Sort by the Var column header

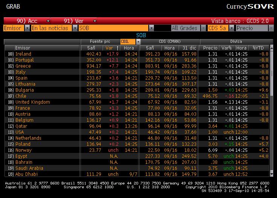pyautogui.click(x=111, y=48)
